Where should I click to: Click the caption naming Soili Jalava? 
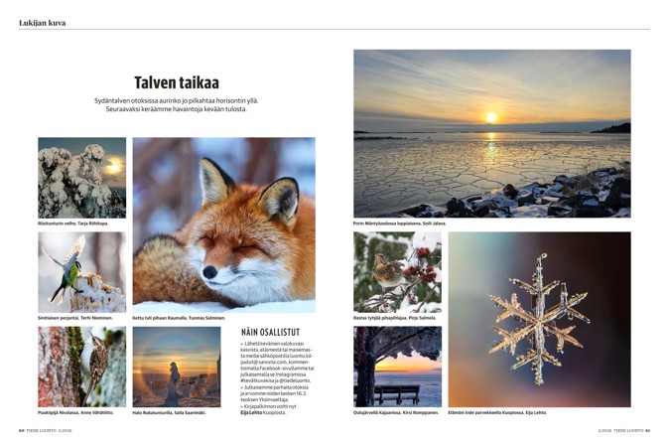399,223
